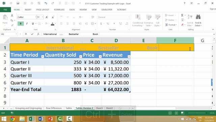The image size is (216, 122).
Task: Toggle Italic formatting
Action: pyautogui.click(x=27, y=24)
